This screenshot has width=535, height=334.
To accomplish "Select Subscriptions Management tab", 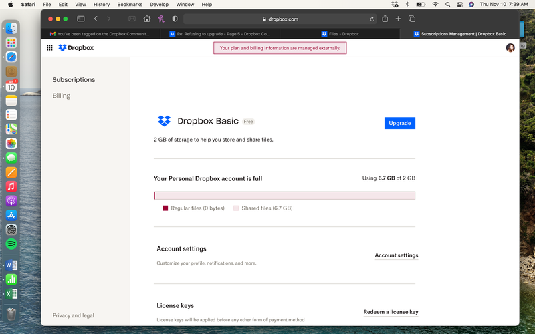I will point(459,34).
